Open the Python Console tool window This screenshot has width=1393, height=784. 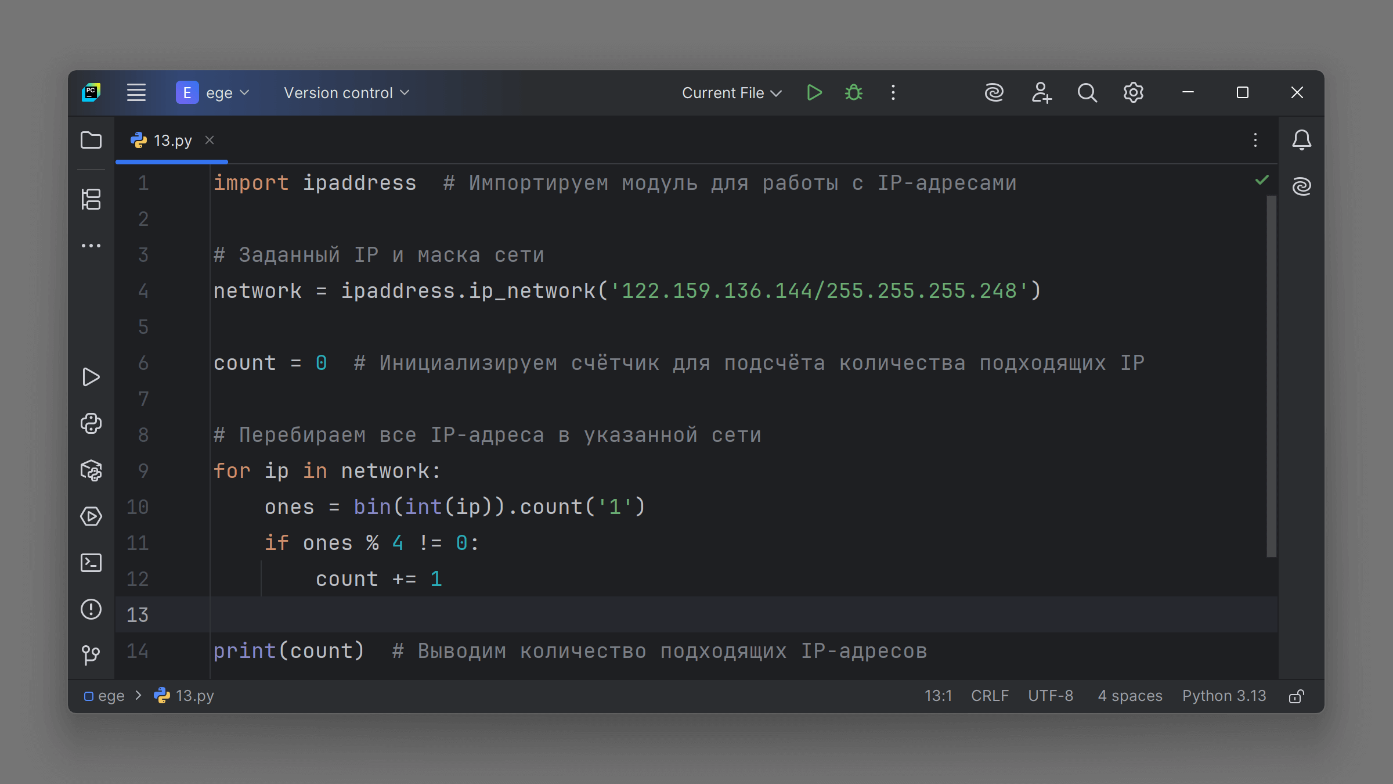pos(91,423)
